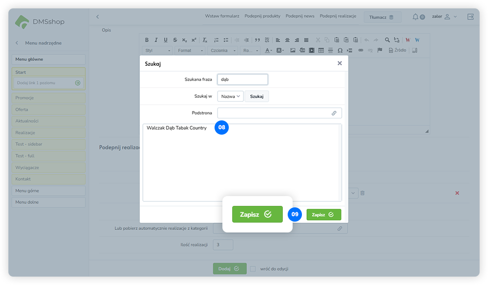Toggle bold formatting in the editor toolbar
The height and width of the screenshot is (285, 488).
[x=147, y=40]
